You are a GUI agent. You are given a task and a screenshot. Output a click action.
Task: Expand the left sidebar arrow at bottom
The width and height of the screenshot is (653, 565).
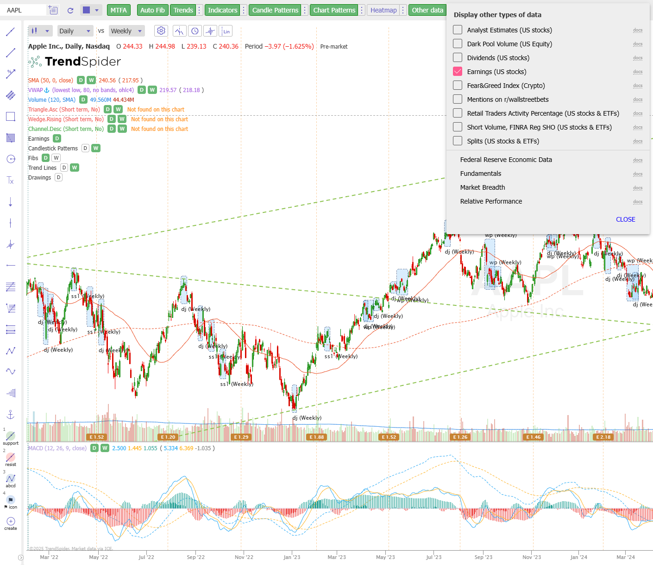pos(20,558)
